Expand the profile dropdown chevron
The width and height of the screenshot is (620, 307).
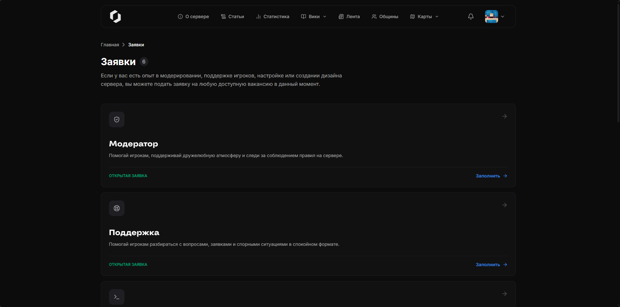503,17
